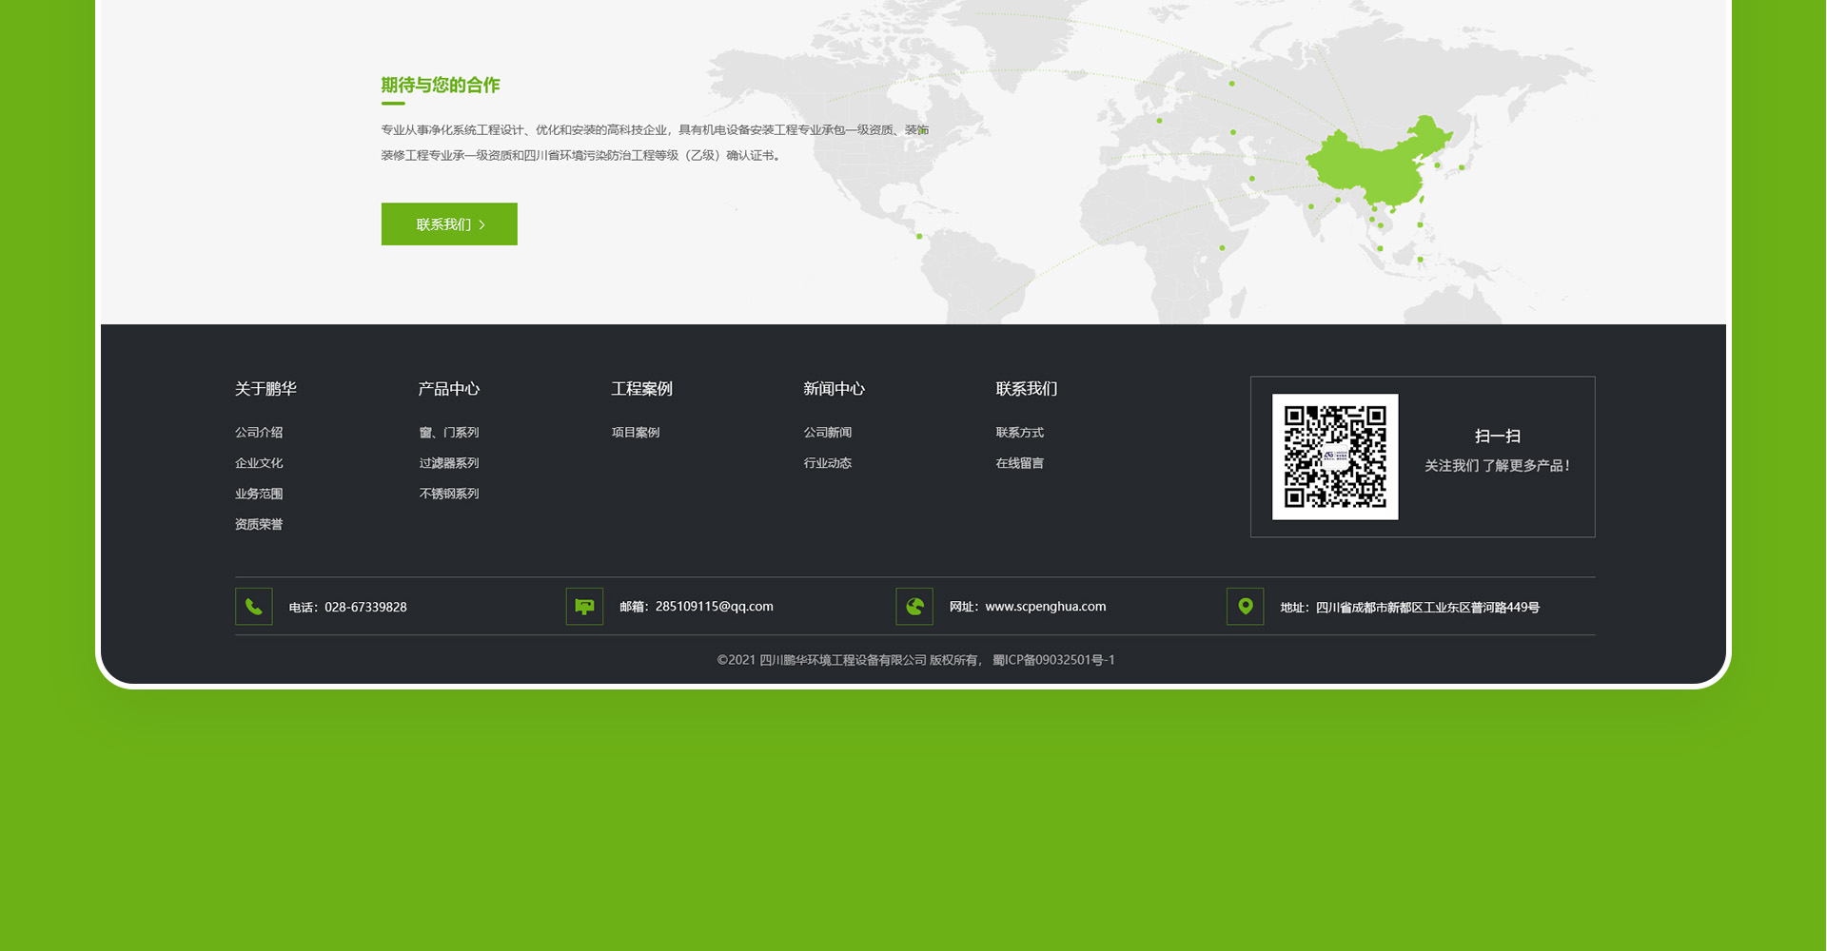Select 过滤器系列 product category
Viewport: 1827px width, 951px height.
pos(449,463)
